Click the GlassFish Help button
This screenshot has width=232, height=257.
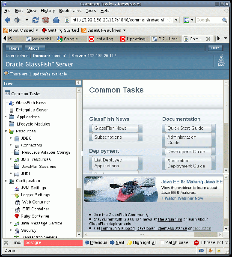(216, 48)
